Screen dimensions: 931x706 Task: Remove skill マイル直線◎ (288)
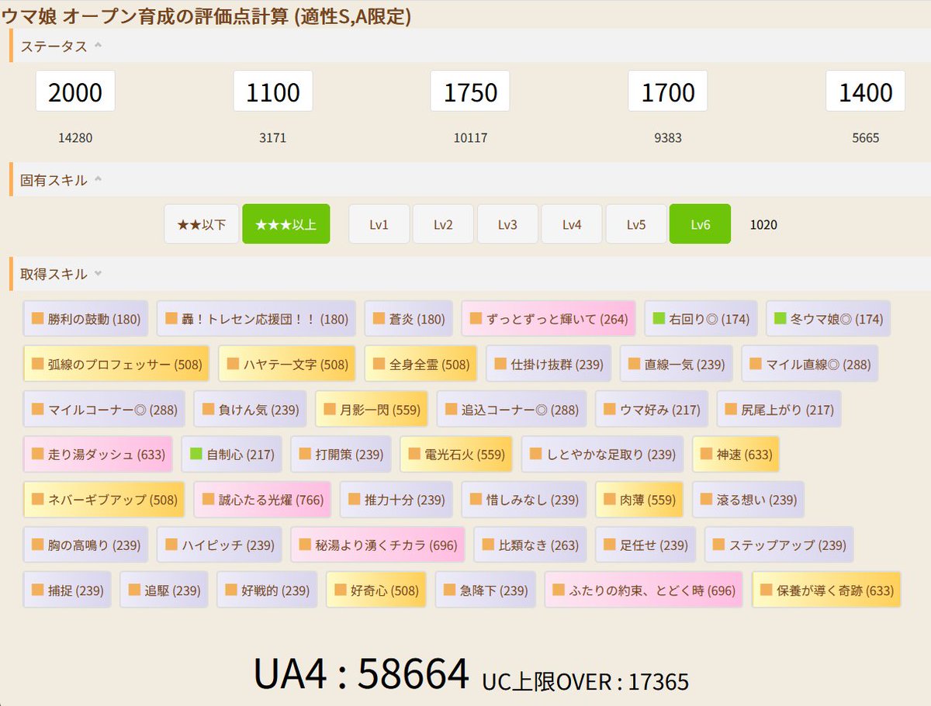tap(810, 364)
